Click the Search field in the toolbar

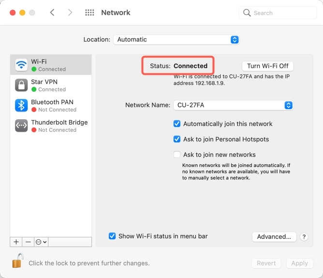pyautogui.click(x=278, y=13)
